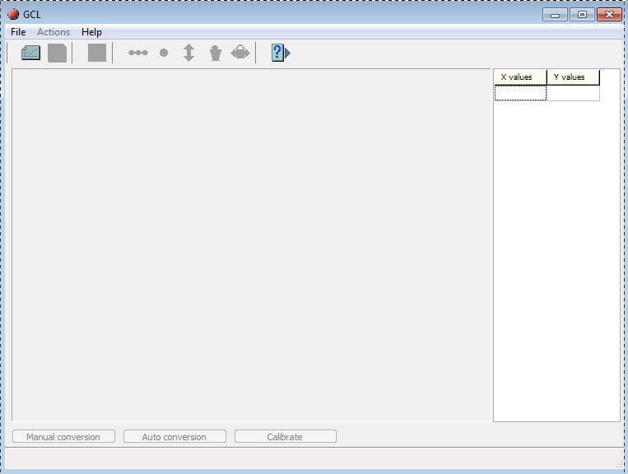Click the horizontal arrows lock toolbar icon
The height and width of the screenshot is (474, 628).
(x=240, y=53)
